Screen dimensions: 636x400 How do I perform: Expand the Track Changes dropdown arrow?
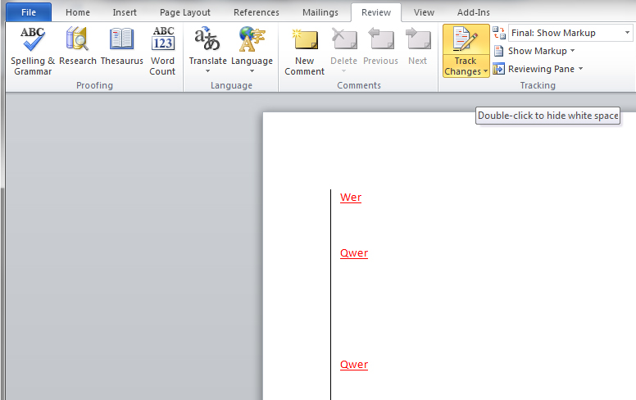pyautogui.click(x=485, y=71)
